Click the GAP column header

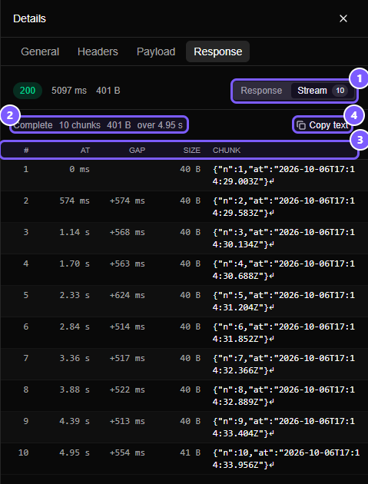point(137,151)
